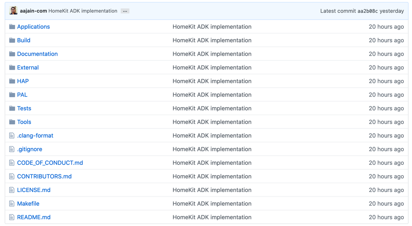Open the External folder
Image resolution: width=412 pixels, height=226 pixels.
click(x=28, y=68)
